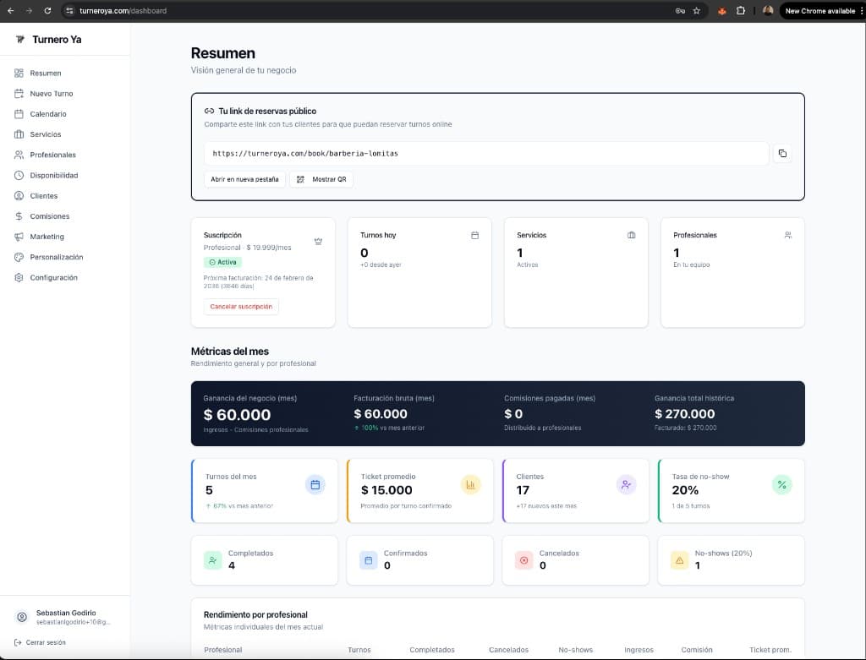866x660 pixels.
Task: Open Nuevo Turno in the sidebar
Action: (x=51, y=94)
